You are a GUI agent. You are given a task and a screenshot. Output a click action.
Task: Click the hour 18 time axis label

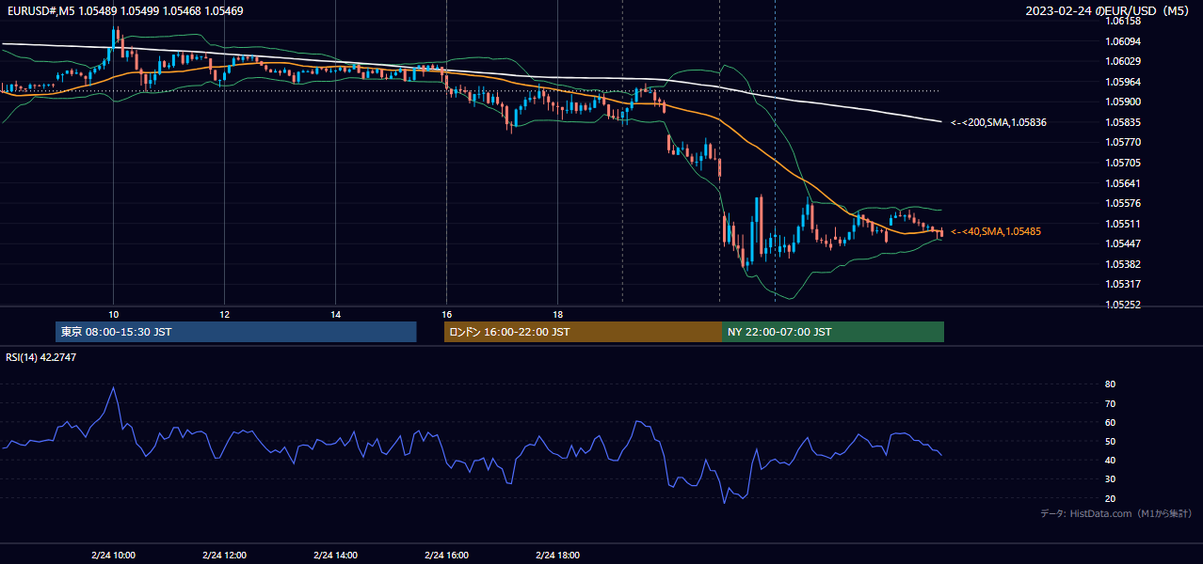pyautogui.click(x=557, y=314)
